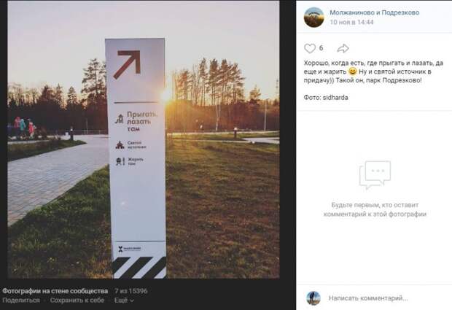Click the likes count number 6

[321, 48]
